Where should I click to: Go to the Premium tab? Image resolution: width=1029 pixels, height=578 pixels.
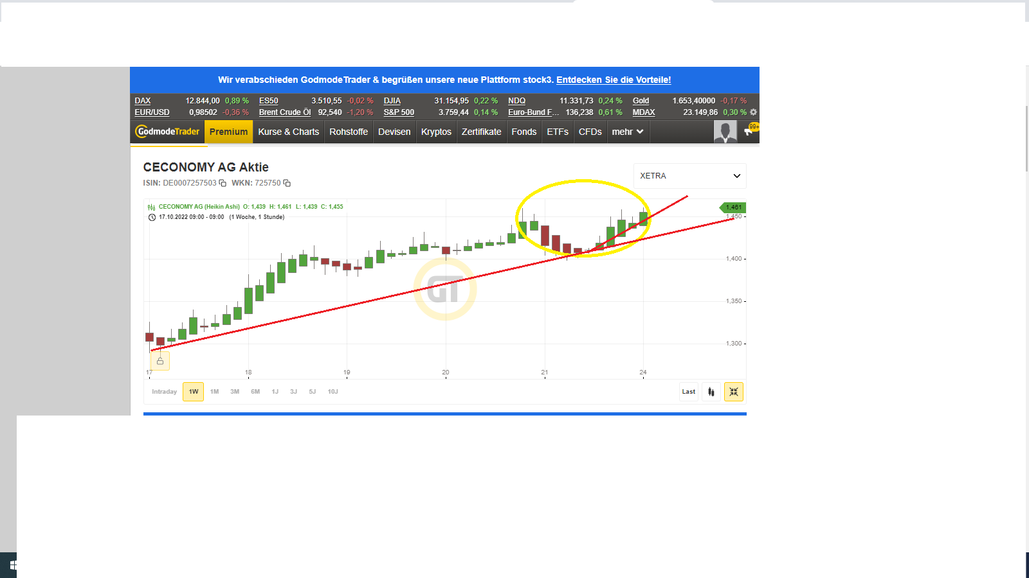tap(228, 132)
